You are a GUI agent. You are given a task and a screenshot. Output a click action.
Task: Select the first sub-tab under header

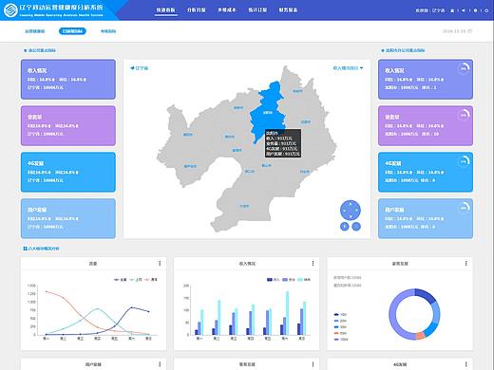coord(35,31)
